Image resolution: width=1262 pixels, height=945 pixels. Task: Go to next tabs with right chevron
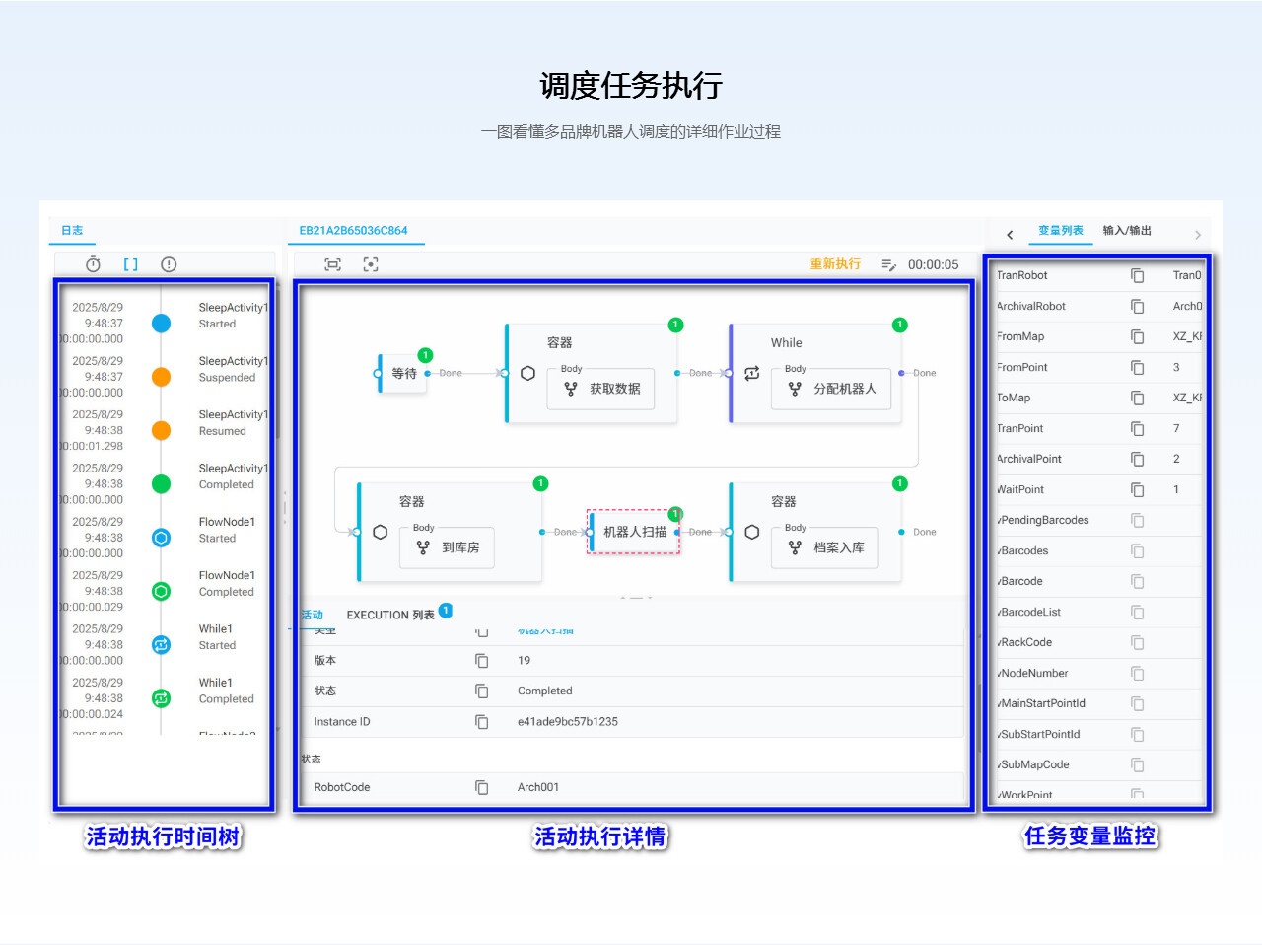[1198, 235]
